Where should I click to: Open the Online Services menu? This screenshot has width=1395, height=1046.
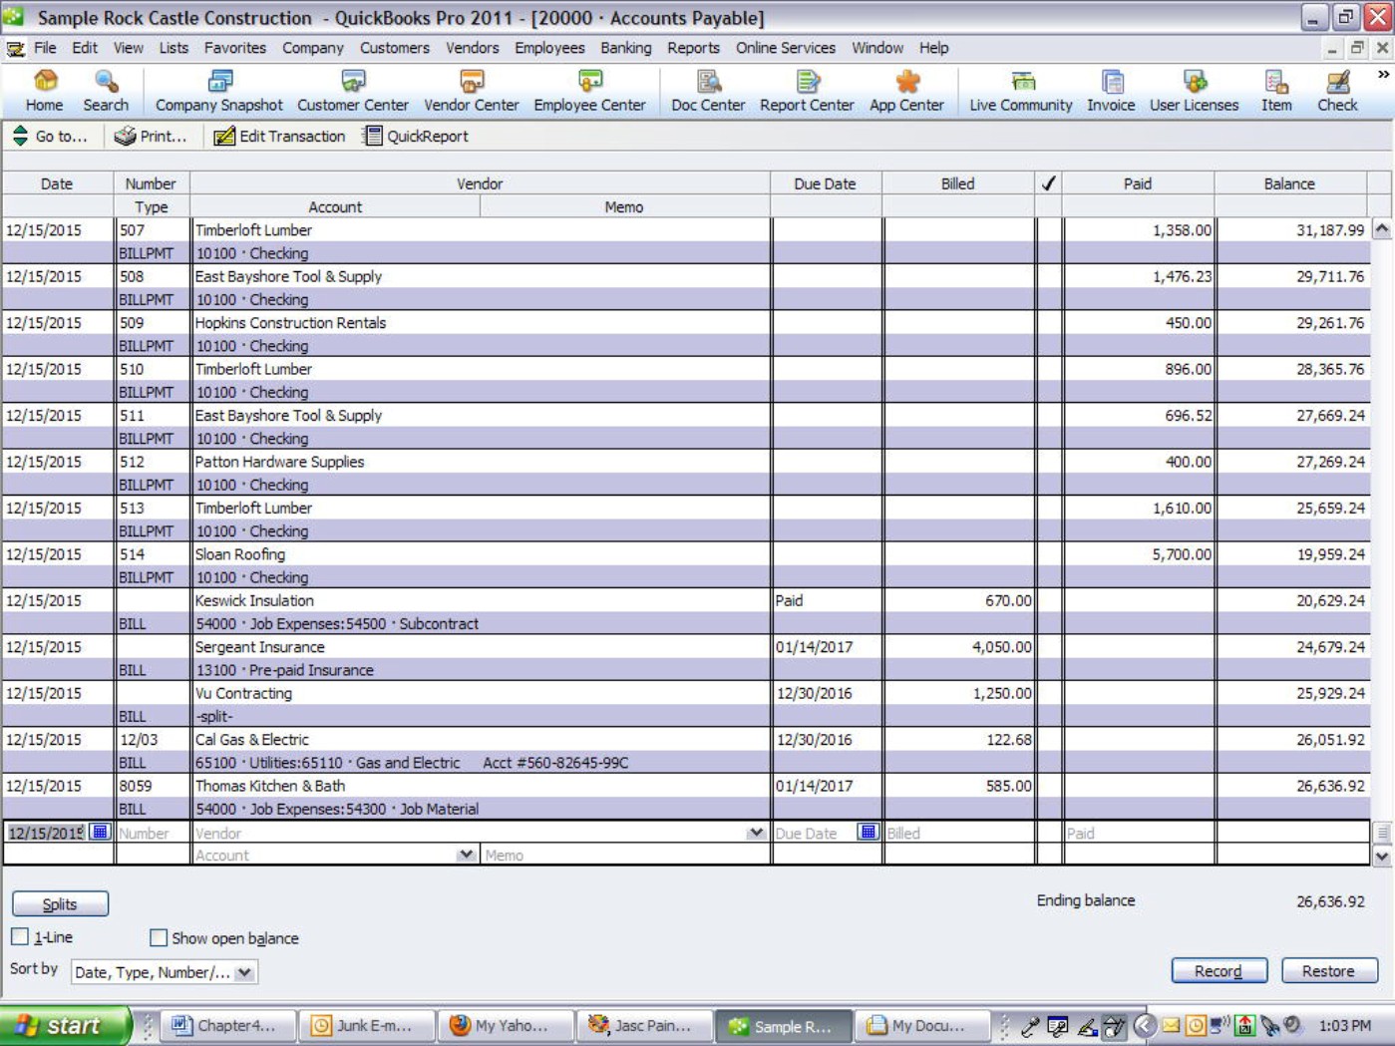pos(786,48)
